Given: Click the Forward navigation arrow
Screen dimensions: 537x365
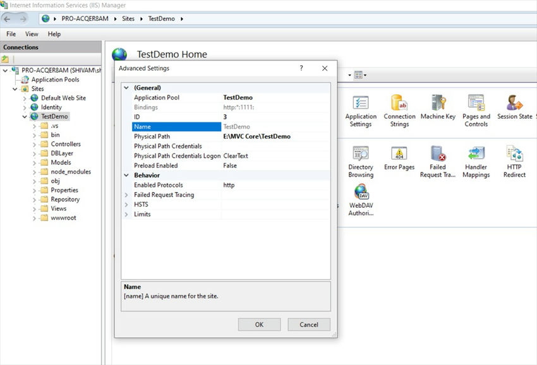Looking at the screenshot, I should click(x=23, y=19).
